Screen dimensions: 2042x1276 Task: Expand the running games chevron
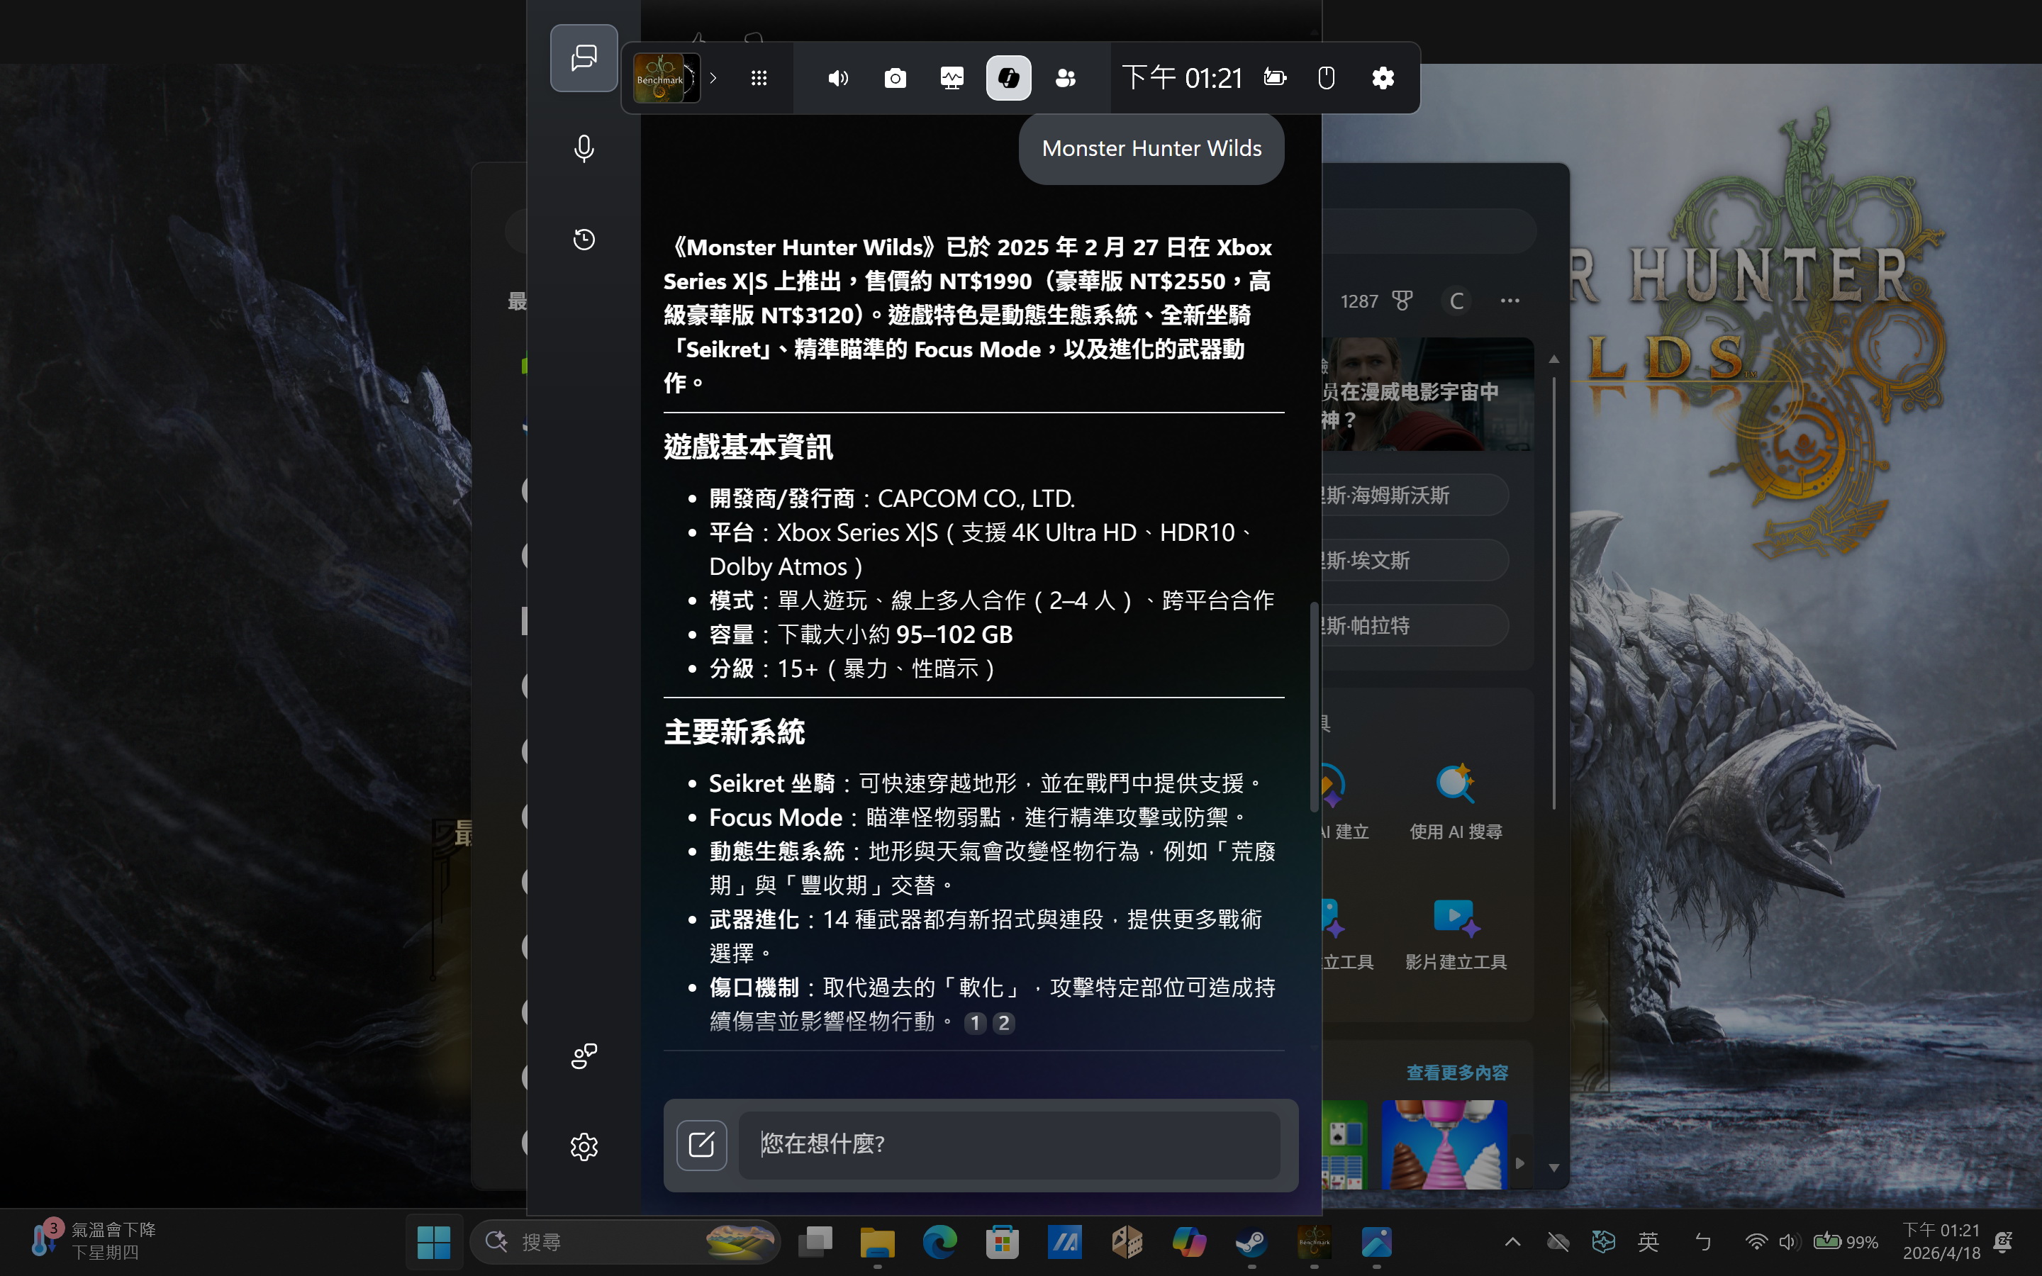pos(713,79)
